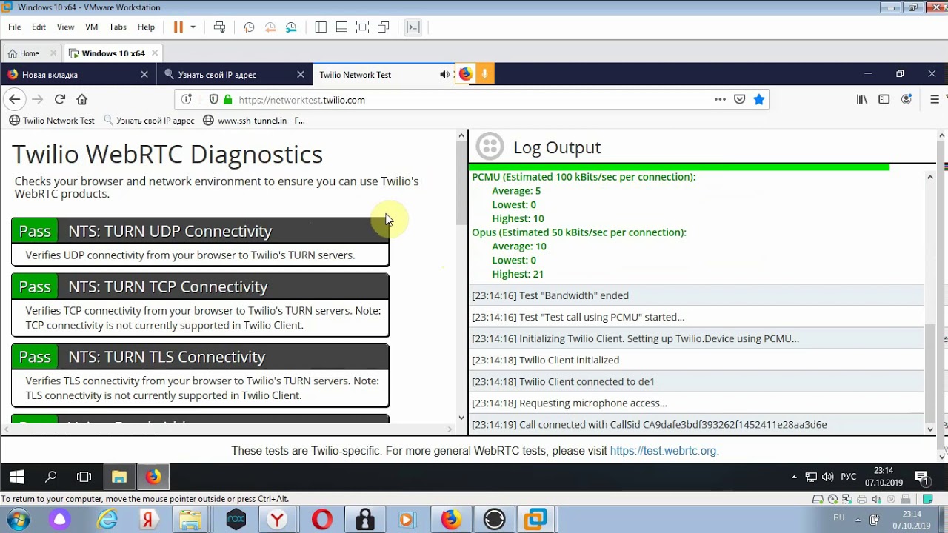Open the Firefox account icon
Screen dimensions: 948x533
(907, 99)
